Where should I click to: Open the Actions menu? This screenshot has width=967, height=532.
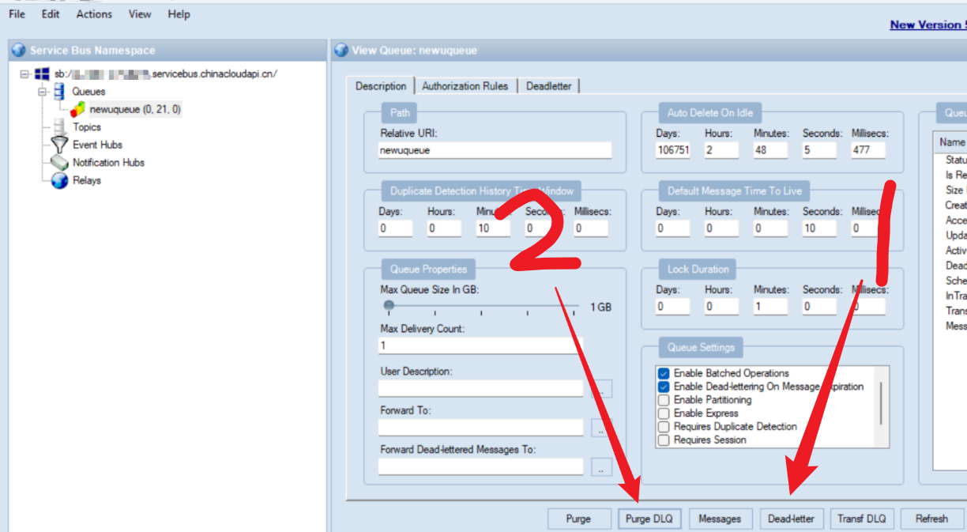pyautogui.click(x=94, y=14)
